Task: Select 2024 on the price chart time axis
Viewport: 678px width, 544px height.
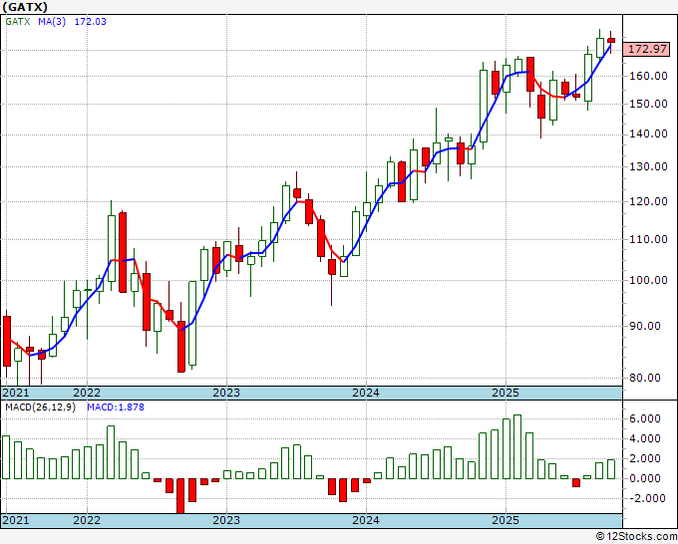Action: click(x=366, y=393)
